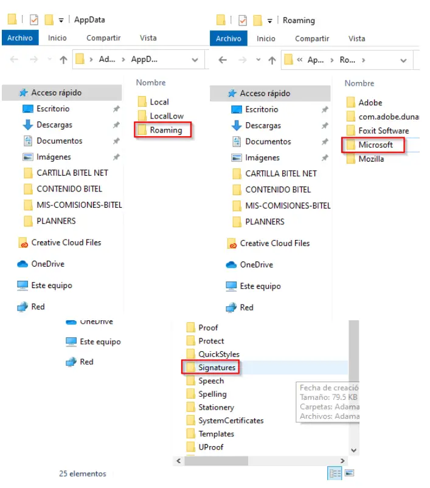Open Archivo tab in Roaming window

coord(229,38)
